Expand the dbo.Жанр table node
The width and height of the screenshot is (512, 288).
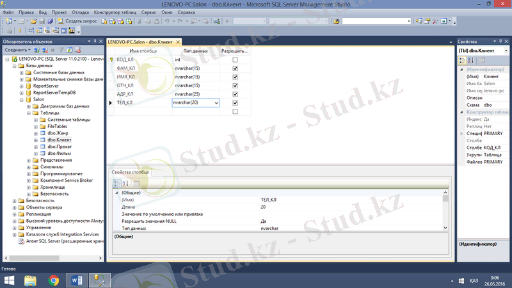(36, 133)
